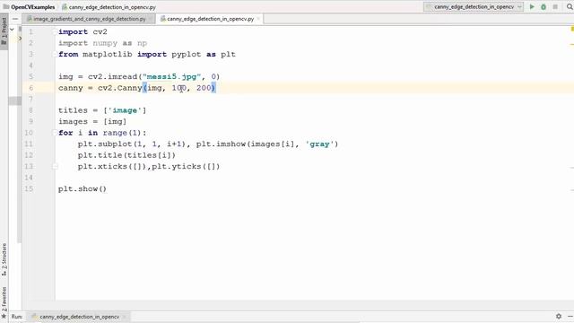The width and height of the screenshot is (574, 323).
Task: Close the canny_edge_detection_in_opencv.py tab
Action: (258, 19)
